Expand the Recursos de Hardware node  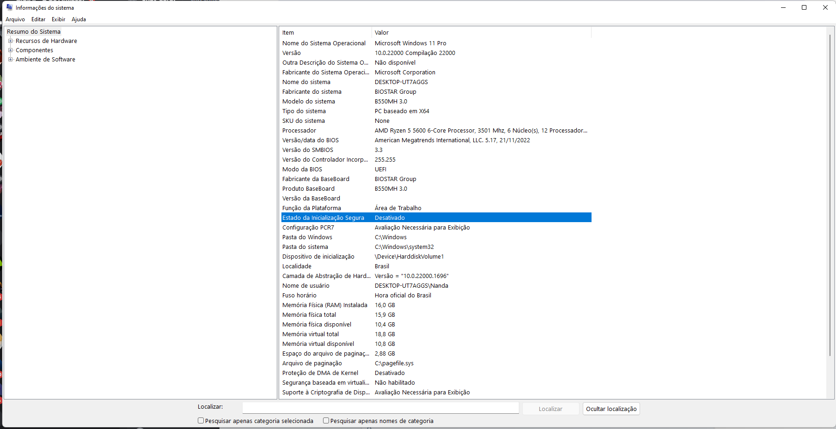click(x=10, y=41)
